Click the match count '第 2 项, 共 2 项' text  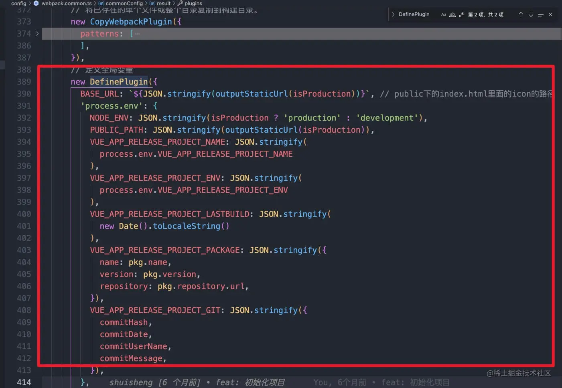pyautogui.click(x=485, y=14)
